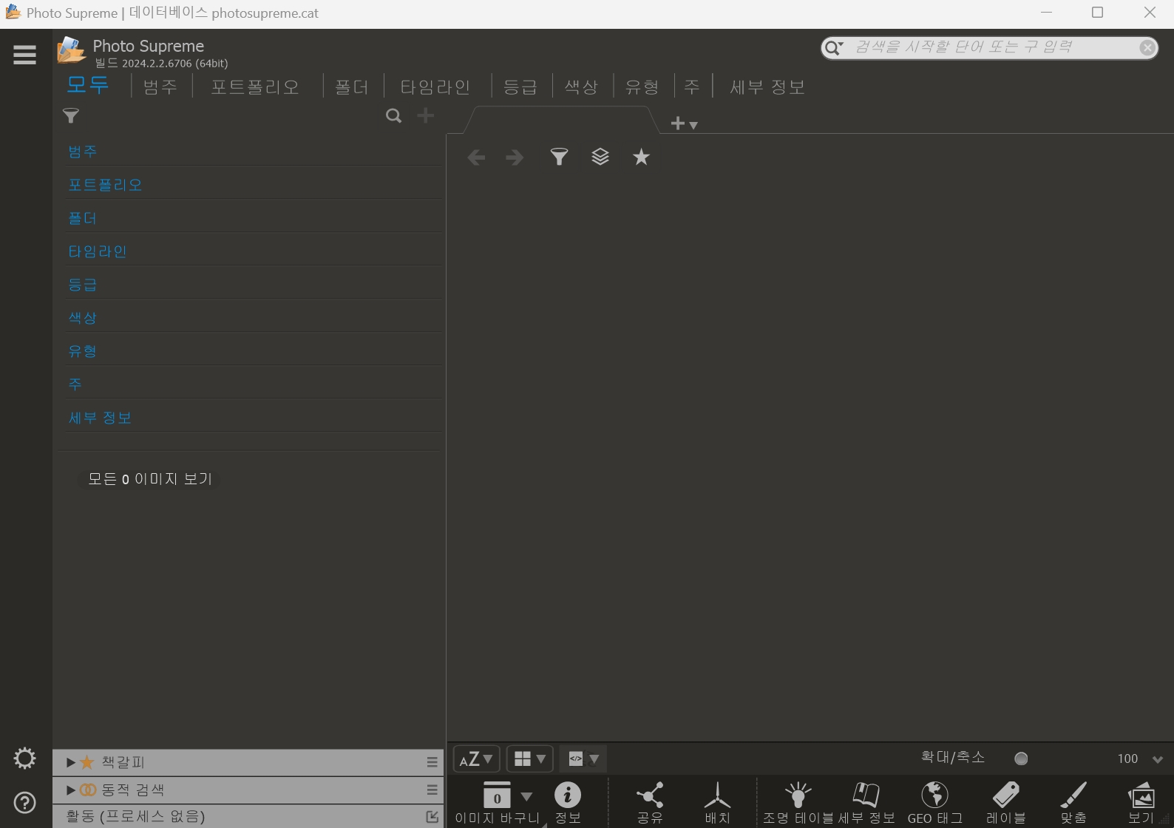1174x828 pixels.
Task: Click the popout icon in activity bar
Action: pyautogui.click(x=432, y=816)
